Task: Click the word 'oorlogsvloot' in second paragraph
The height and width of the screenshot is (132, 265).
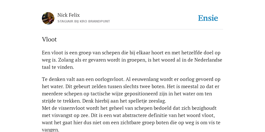Action: 110,79
